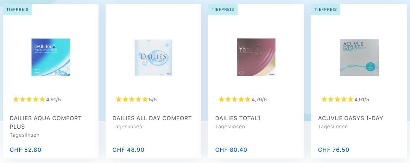Select the price CHF 52.80
Screen dimensions: 410x163
click(26, 150)
